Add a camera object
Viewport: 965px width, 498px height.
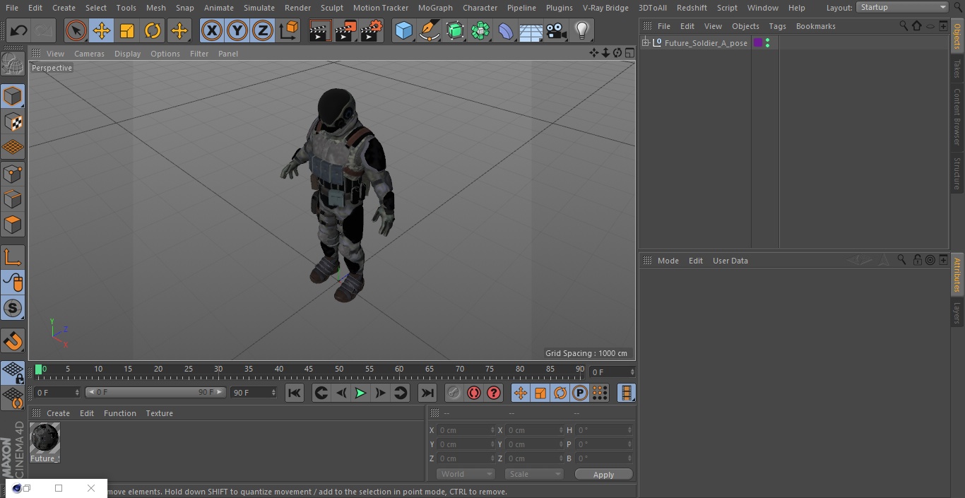(556, 30)
